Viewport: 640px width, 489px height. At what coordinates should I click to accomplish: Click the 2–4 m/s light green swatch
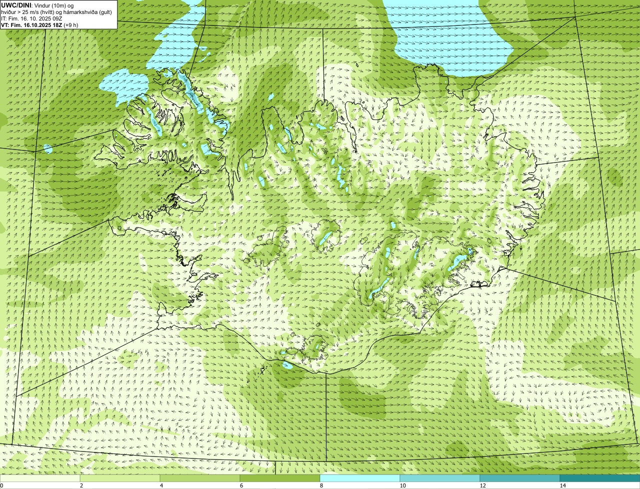pyautogui.click(x=120, y=478)
